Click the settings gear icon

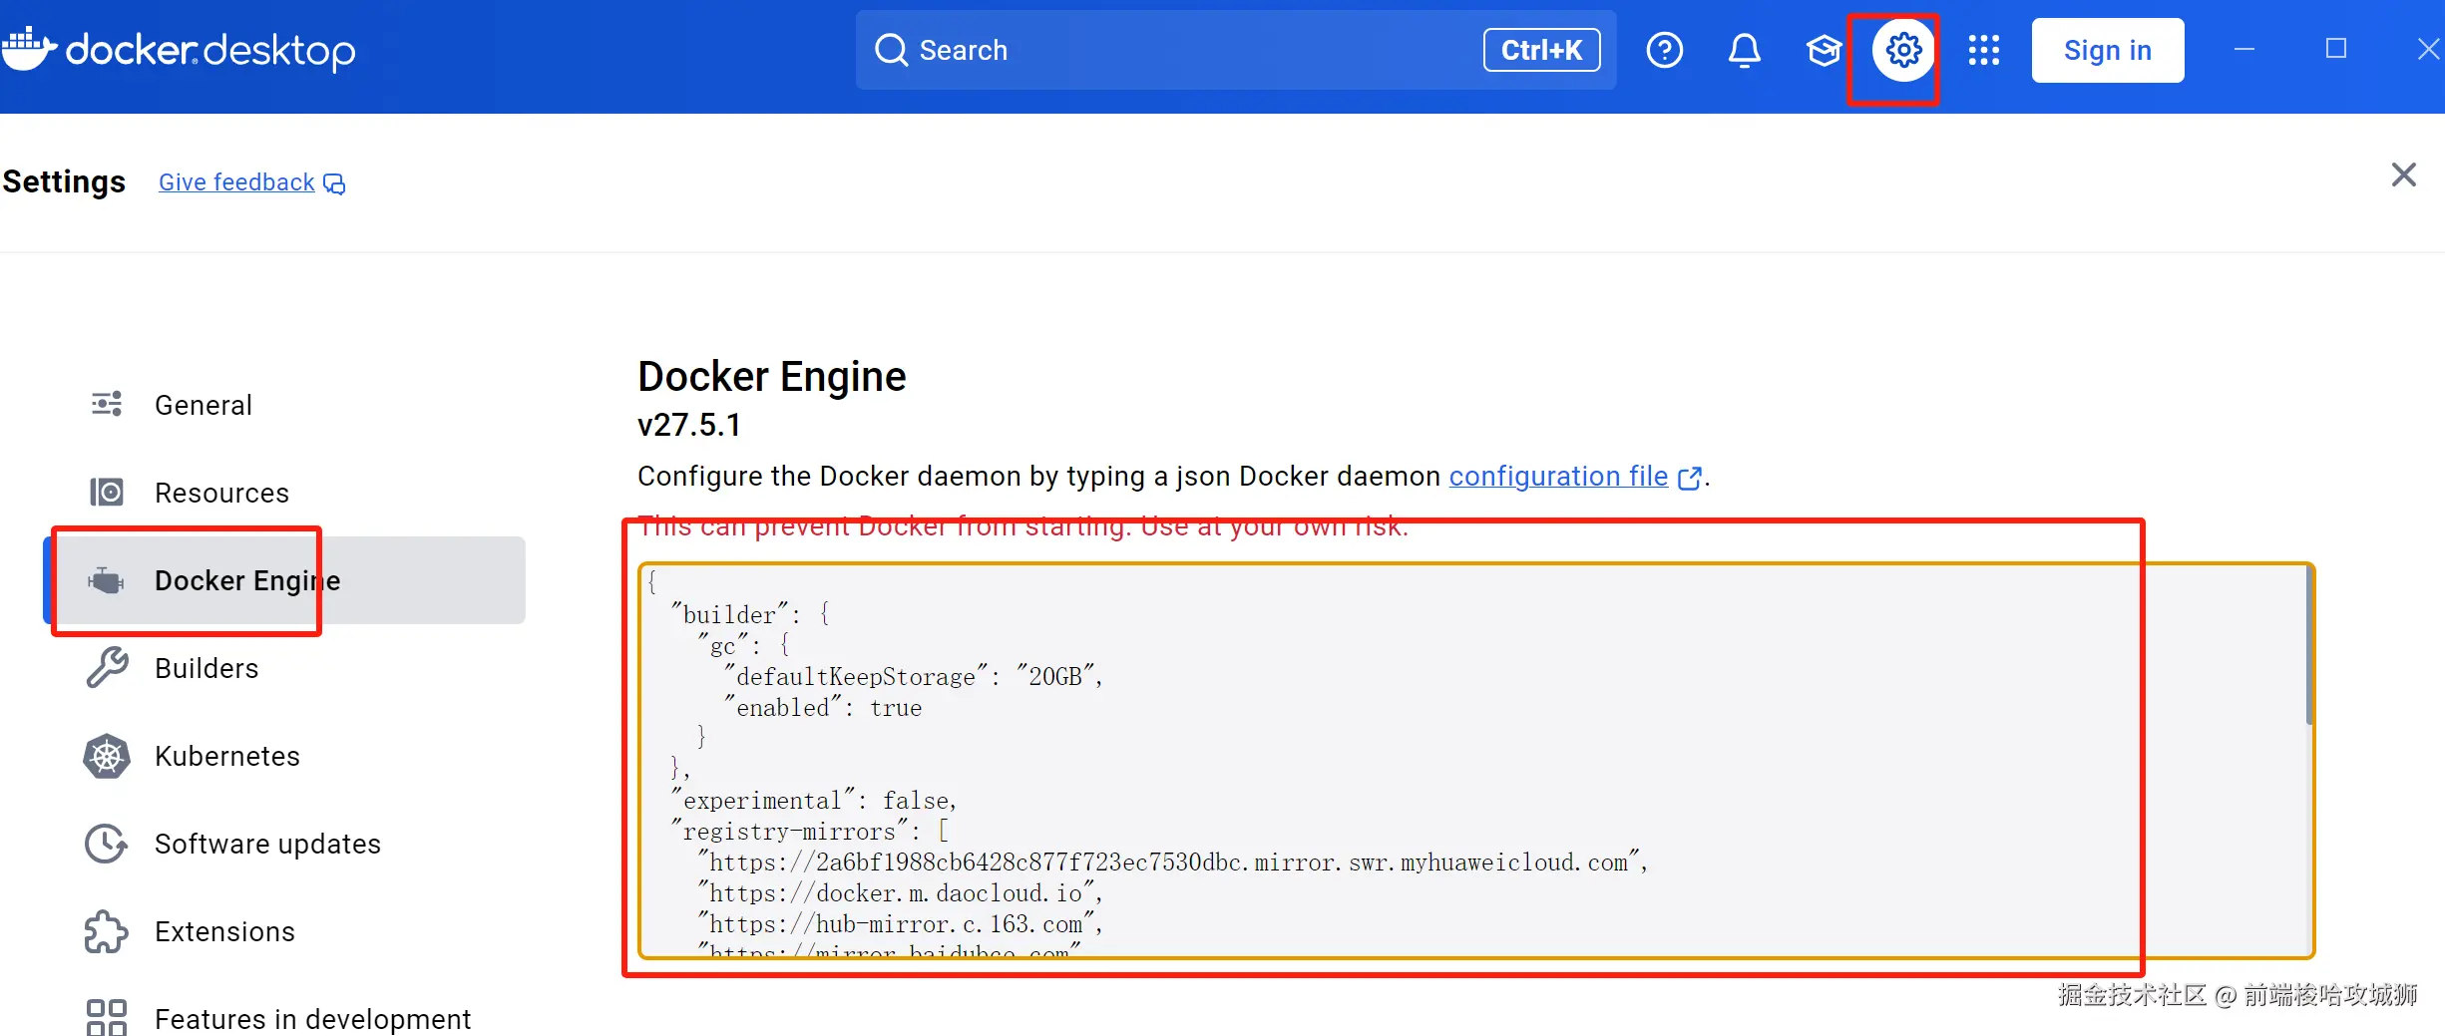click(x=1903, y=50)
